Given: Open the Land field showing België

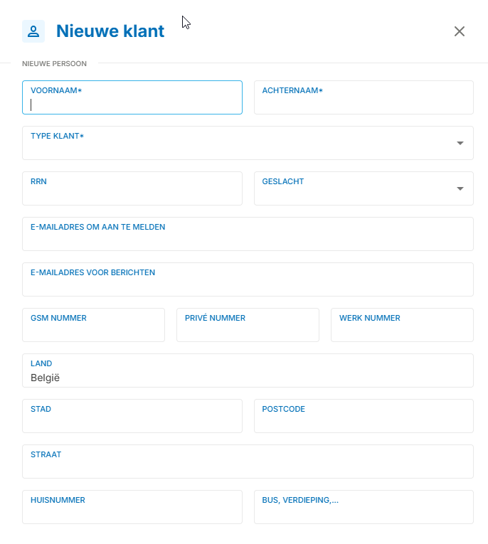Looking at the screenshot, I should point(248,370).
